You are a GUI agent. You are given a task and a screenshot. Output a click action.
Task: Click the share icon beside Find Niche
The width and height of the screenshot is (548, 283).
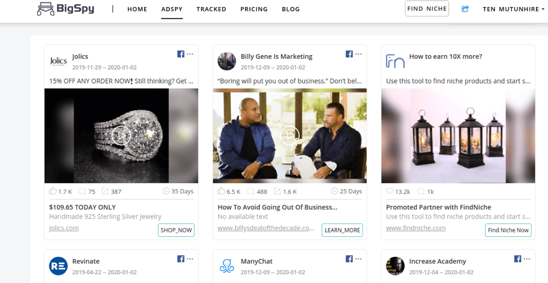pyautogui.click(x=465, y=9)
